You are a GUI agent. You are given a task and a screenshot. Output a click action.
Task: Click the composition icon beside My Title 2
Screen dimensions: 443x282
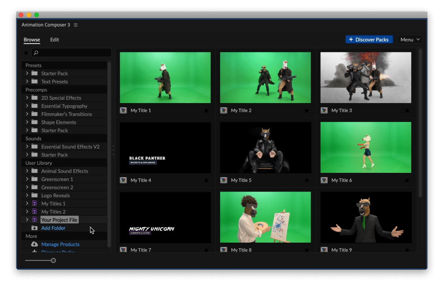[224, 111]
